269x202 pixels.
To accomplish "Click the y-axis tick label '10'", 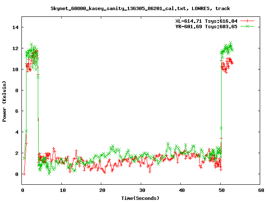I will 15,69.
